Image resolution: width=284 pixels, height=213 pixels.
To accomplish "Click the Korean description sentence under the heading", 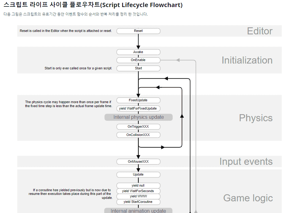I will tap(75, 14).
